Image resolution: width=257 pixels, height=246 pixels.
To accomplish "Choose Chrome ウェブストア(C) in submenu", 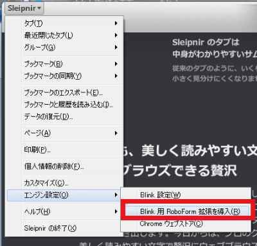I will coord(186,224).
